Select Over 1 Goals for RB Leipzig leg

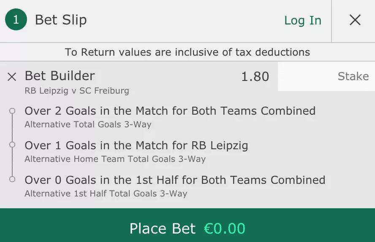click(136, 146)
